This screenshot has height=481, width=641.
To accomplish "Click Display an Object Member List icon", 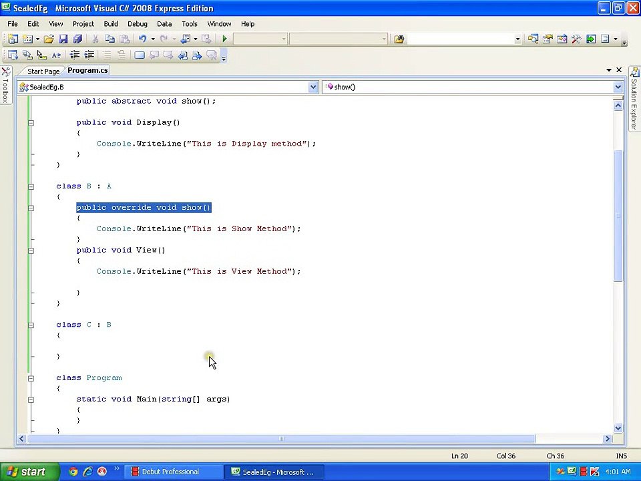I will (x=13, y=55).
